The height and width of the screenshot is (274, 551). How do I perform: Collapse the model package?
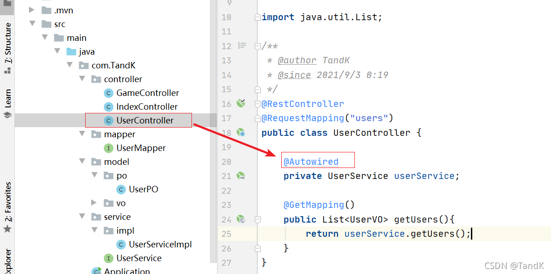tap(82, 162)
